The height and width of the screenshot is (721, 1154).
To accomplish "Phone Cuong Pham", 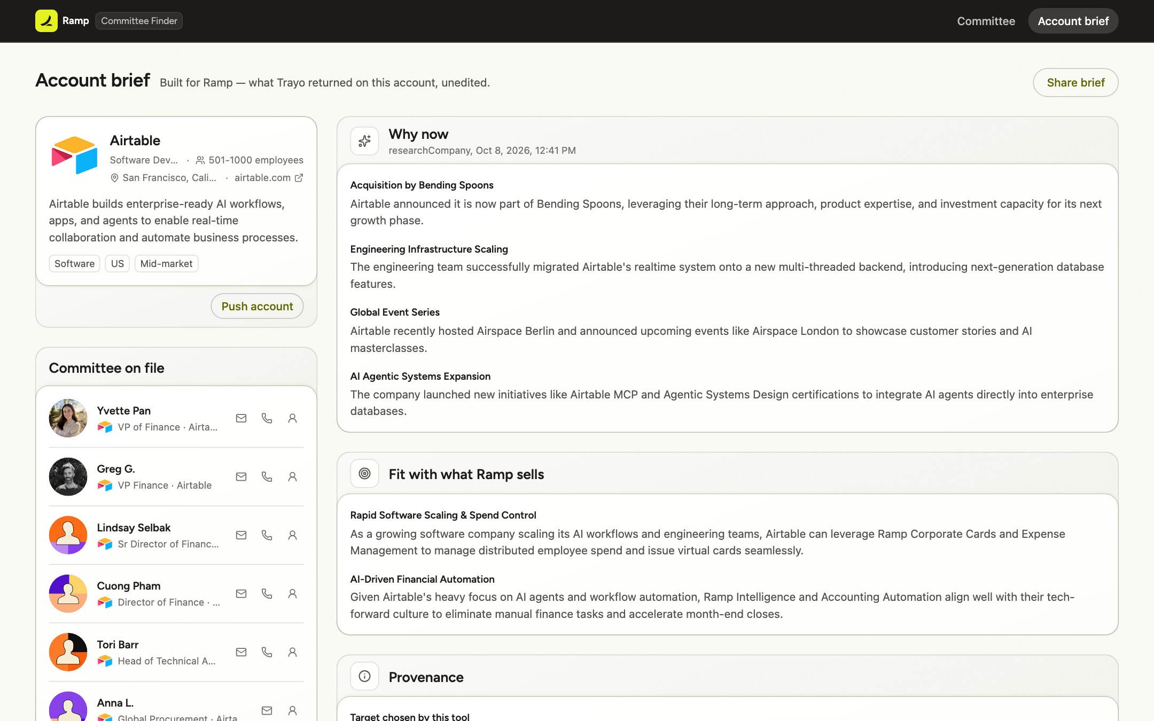I will click(x=267, y=593).
